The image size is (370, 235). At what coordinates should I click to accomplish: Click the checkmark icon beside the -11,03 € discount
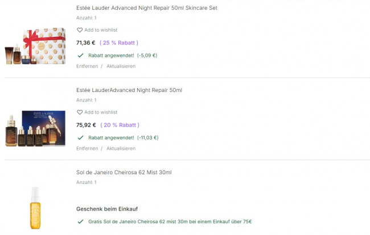pyautogui.click(x=80, y=138)
